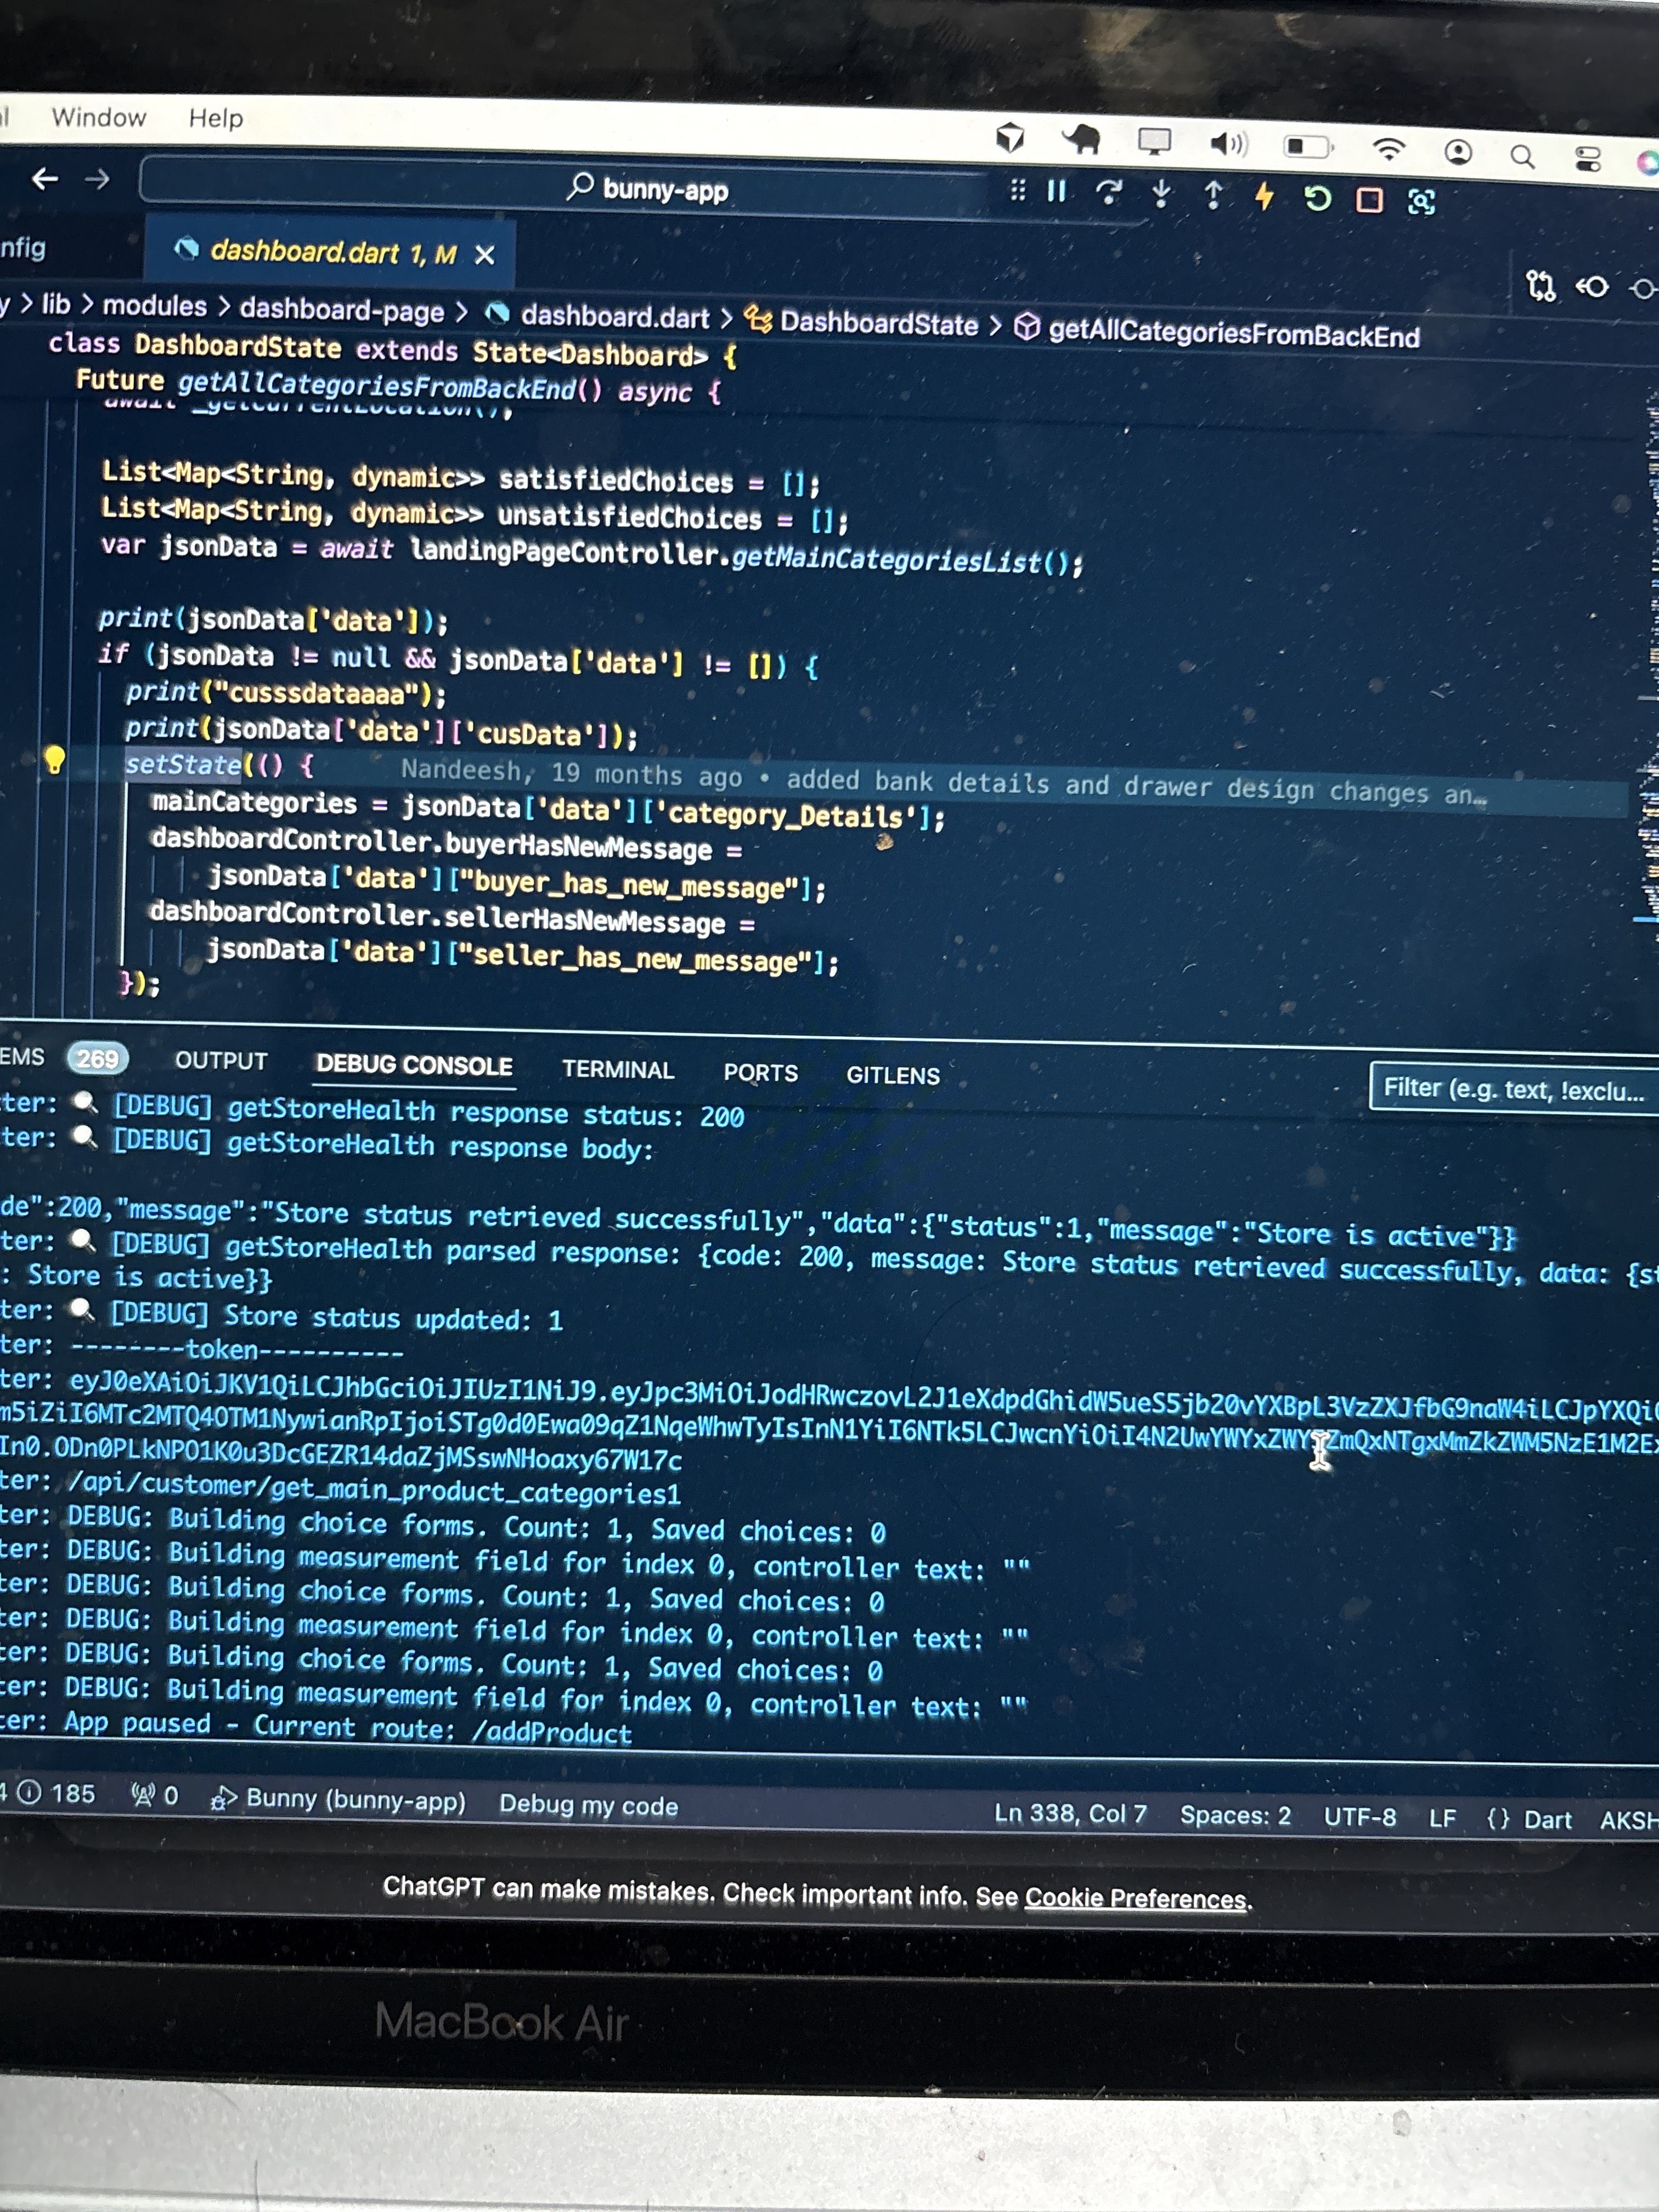
Task: Click the lightbulb quick fix icon
Action: [x=54, y=760]
